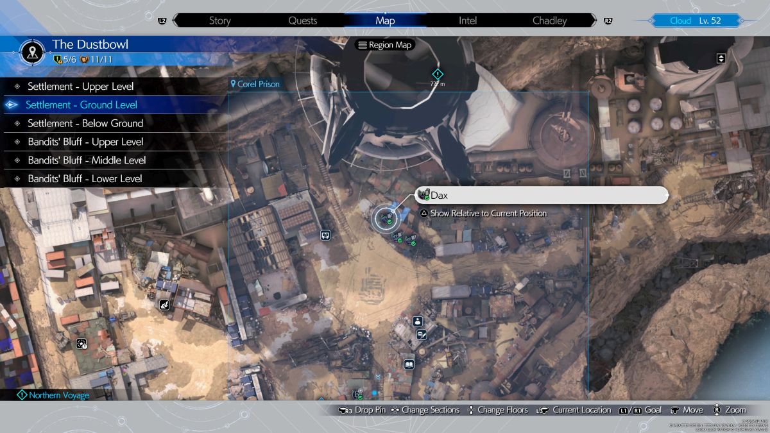Image resolution: width=770 pixels, height=433 pixels.
Task: Switch to the Quests tab
Action: pyautogui.click(x=302, y=21)
